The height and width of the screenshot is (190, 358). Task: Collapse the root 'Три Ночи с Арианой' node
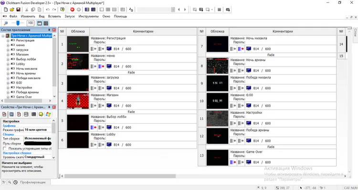[3, 36]
